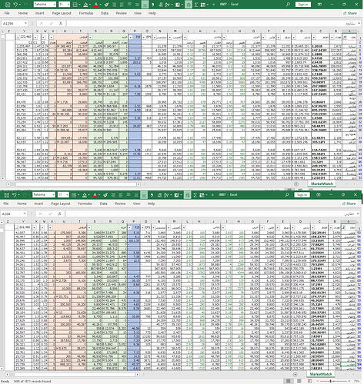Expand font size dropdown in lower window

click(x=67, y=195)
